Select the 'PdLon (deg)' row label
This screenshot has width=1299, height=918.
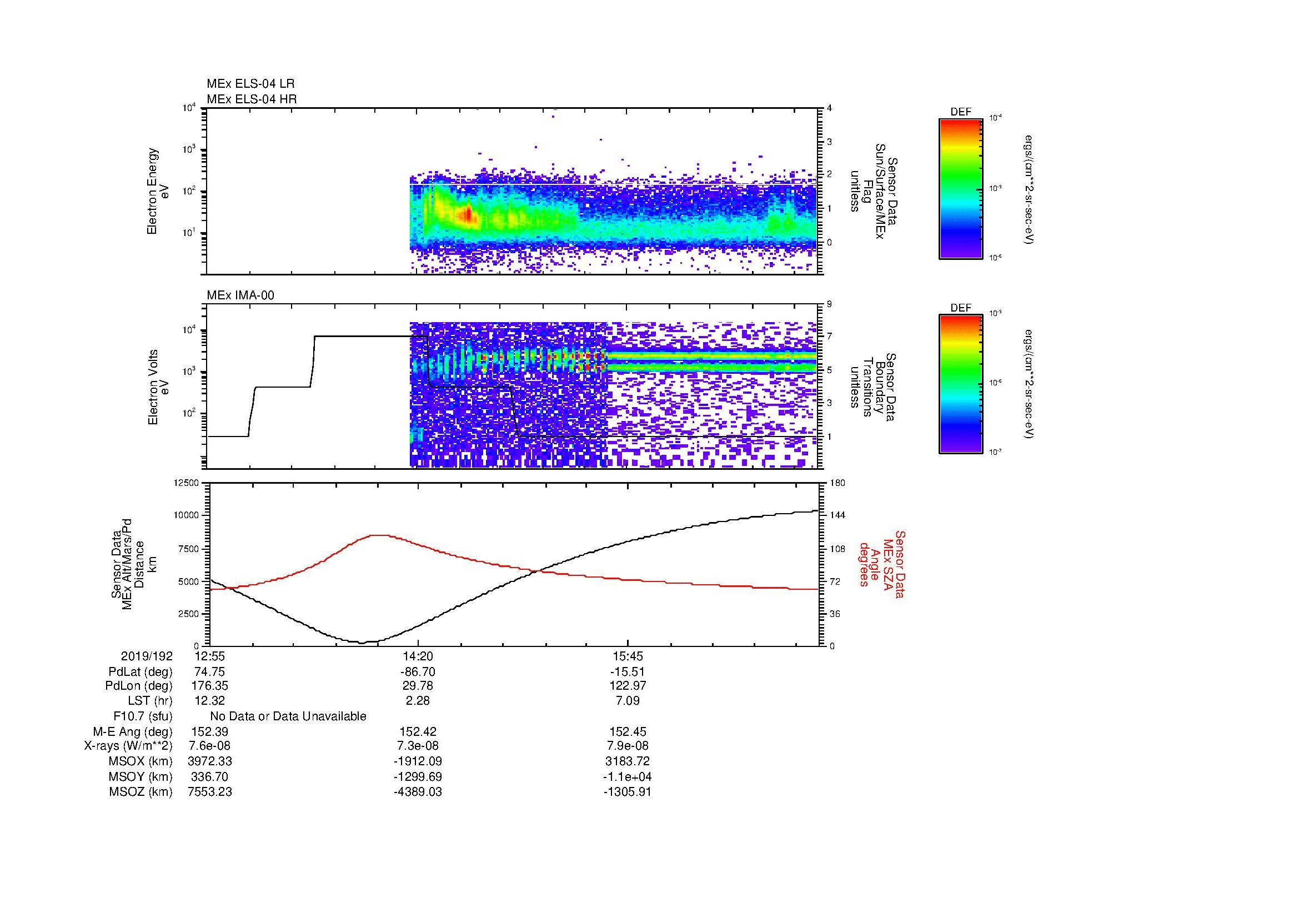tap(139, 685)
